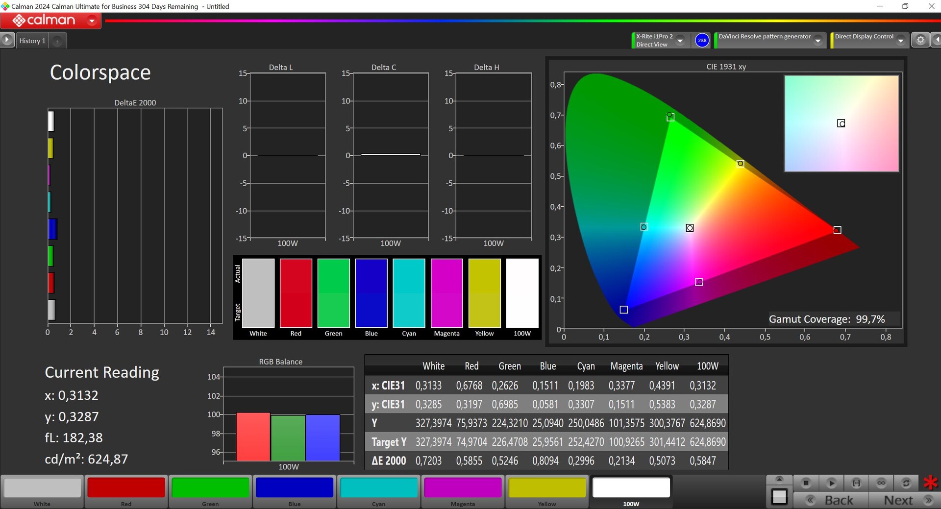The height and width of the screenshot is (509, 941).
Task: Open the Direct Display Control dropdown
Action: (900, 41)
